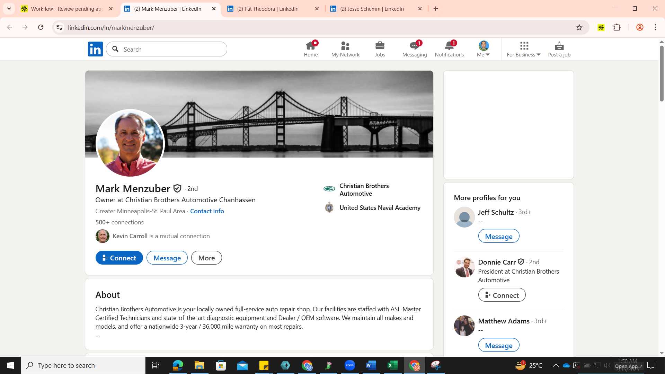Switch to the Jesse Schemm LinkedIn tab
Viewport: 665px width, 374px height.
(376, 9)
